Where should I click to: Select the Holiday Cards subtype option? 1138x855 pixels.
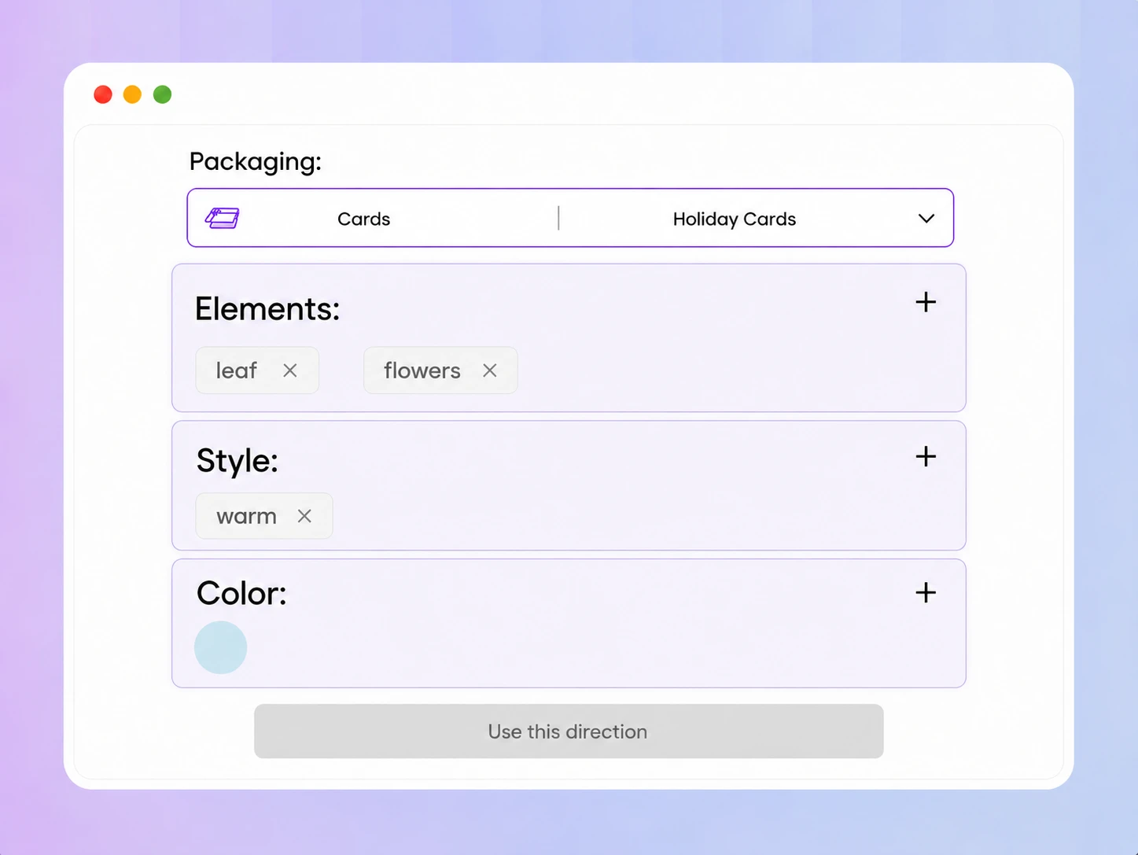(x=735, y=219)
